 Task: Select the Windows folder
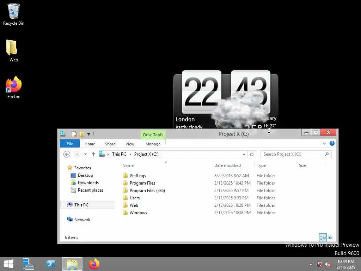138,212
